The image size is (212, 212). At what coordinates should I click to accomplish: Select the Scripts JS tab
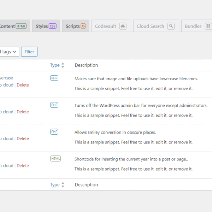75,26
